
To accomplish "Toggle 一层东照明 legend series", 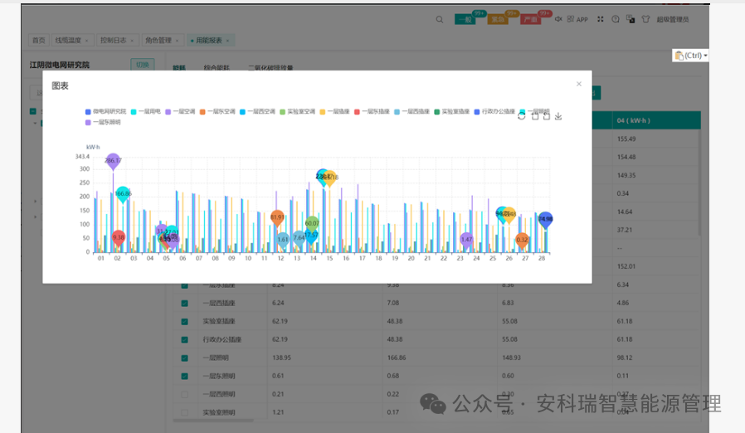I will [103, 123].
